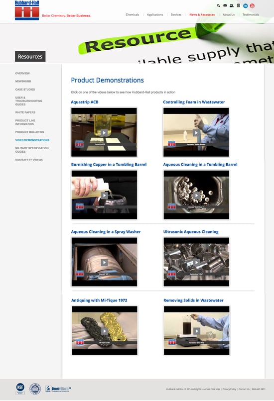
Task: Click Controlling Foam in Wastewater title
Action: tap(194, 102)
